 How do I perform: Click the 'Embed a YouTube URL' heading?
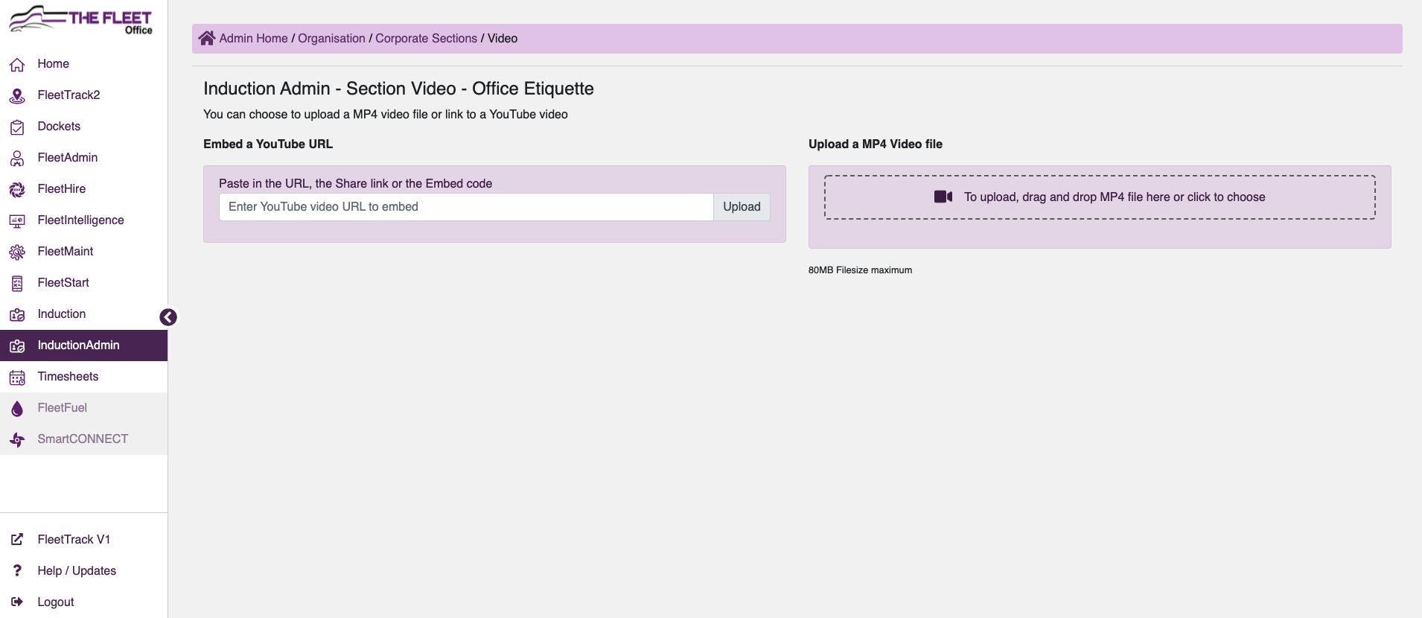(268, 144)
